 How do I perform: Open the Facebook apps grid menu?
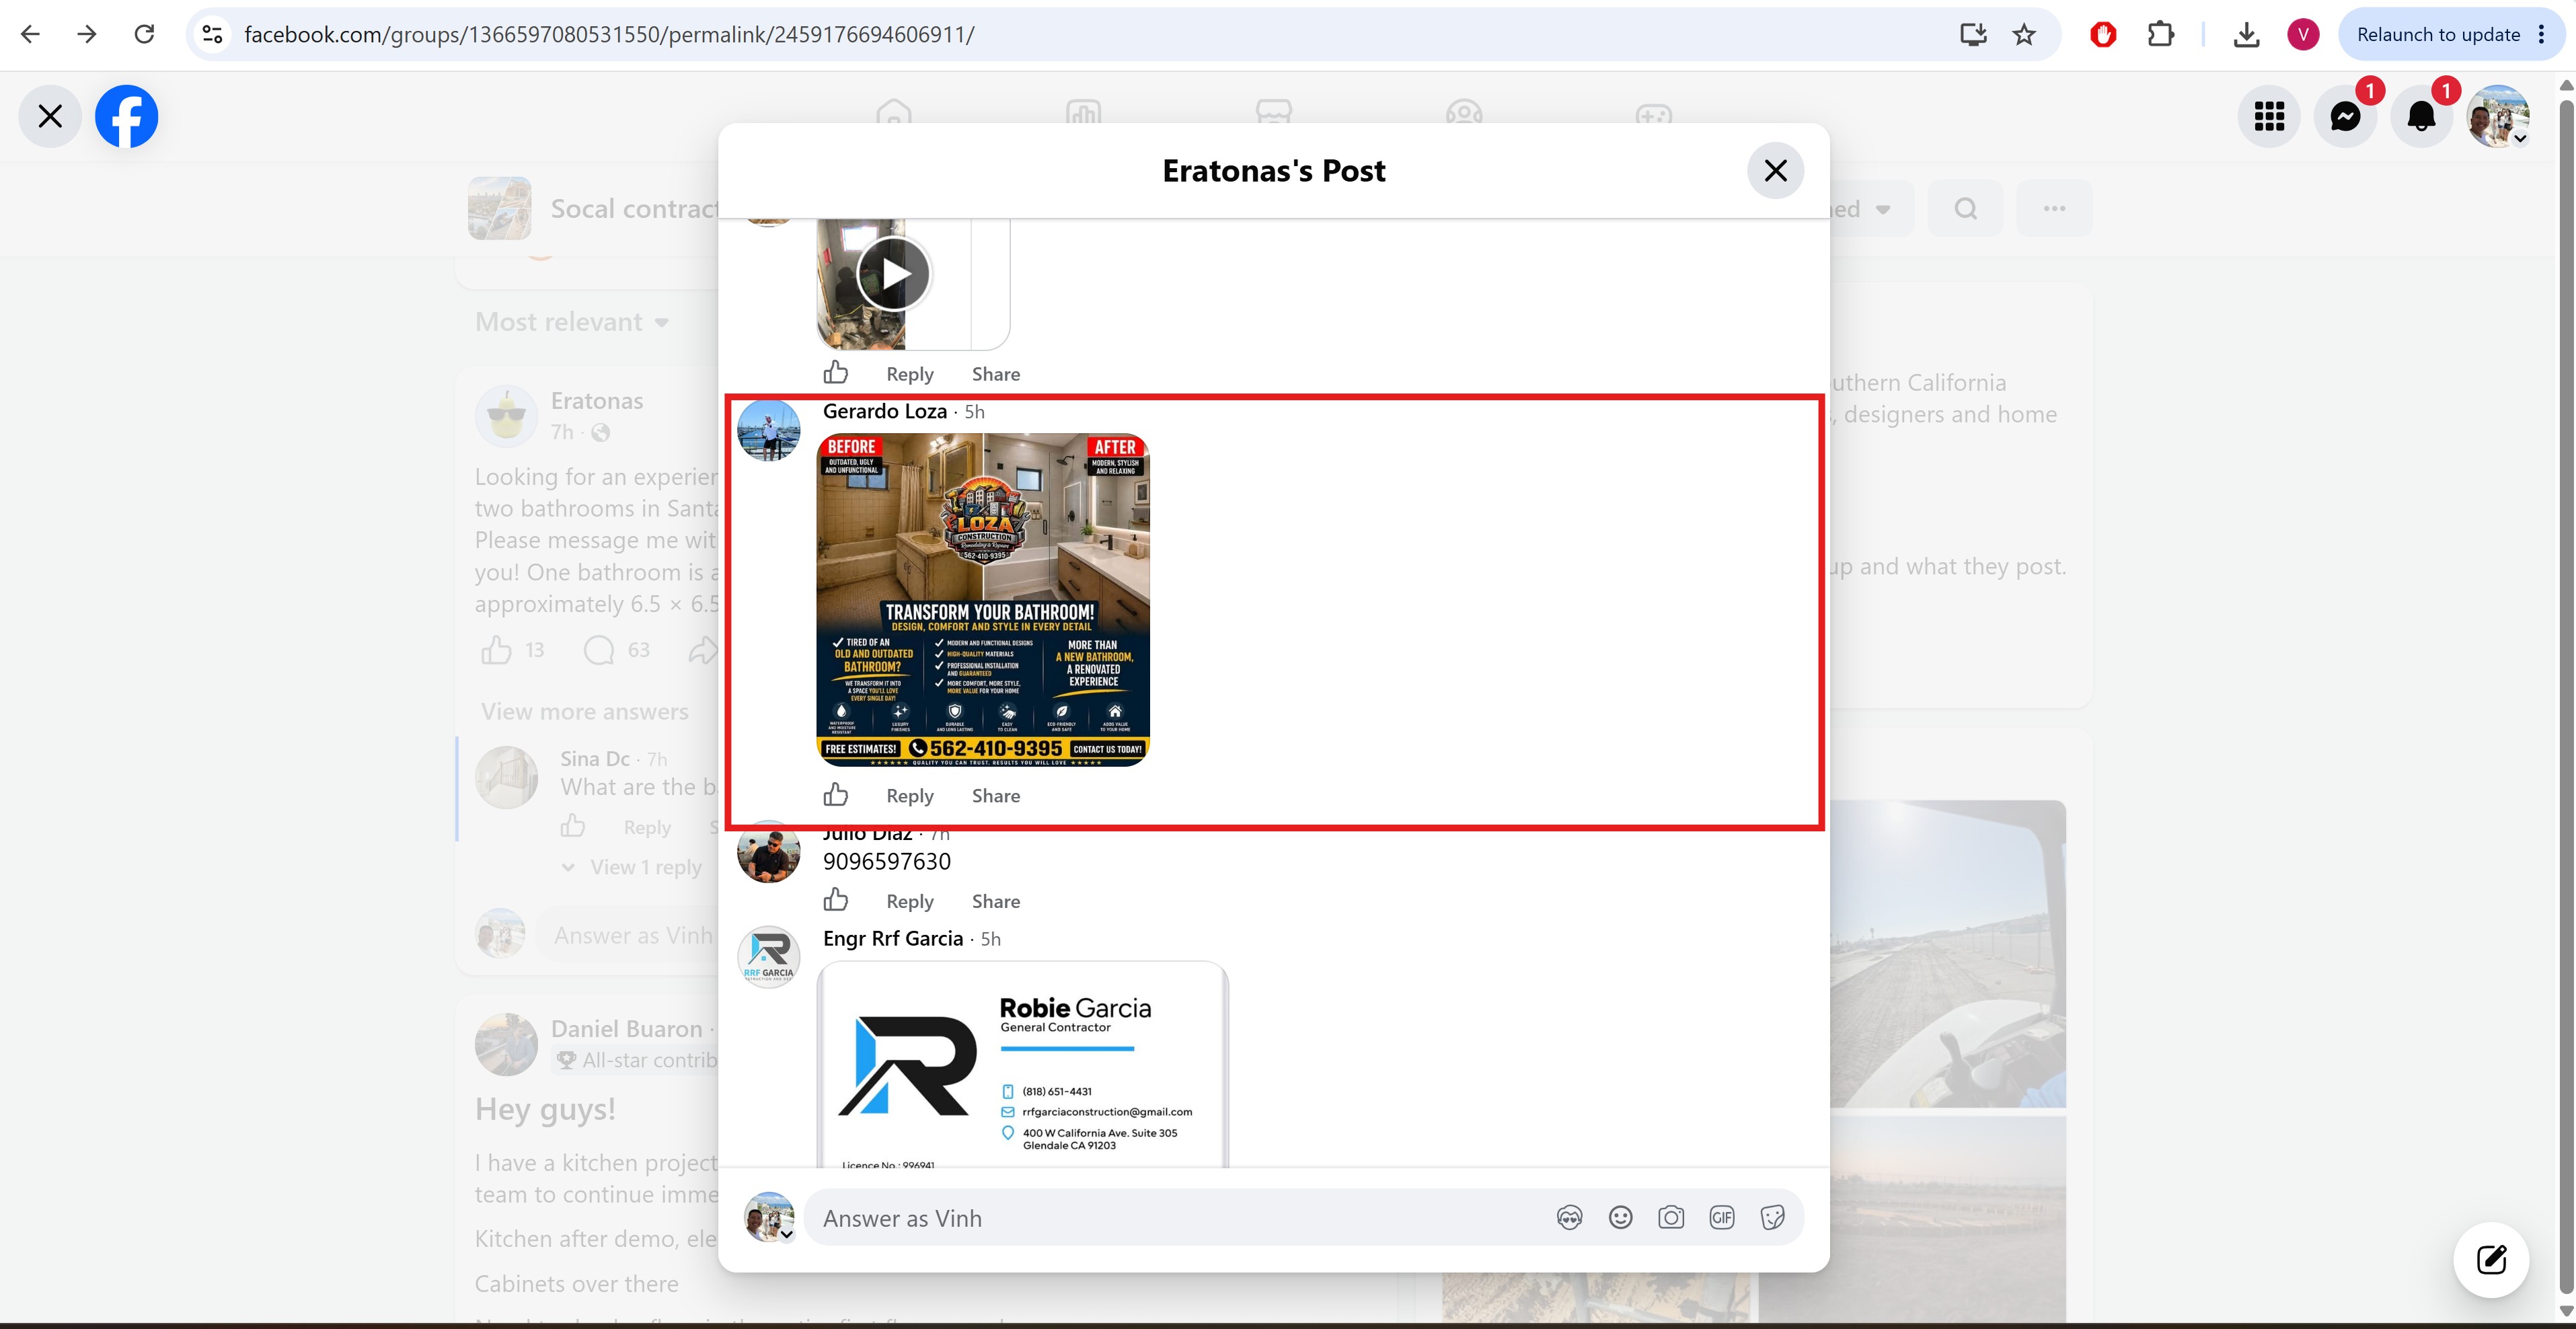tap(2269, 116)
